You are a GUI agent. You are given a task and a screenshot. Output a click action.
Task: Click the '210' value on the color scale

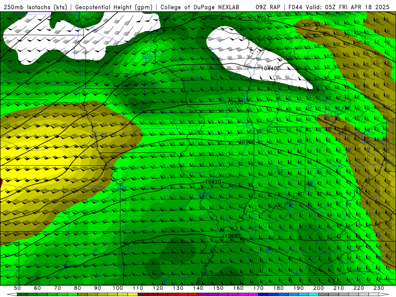[x=339, y=288]
